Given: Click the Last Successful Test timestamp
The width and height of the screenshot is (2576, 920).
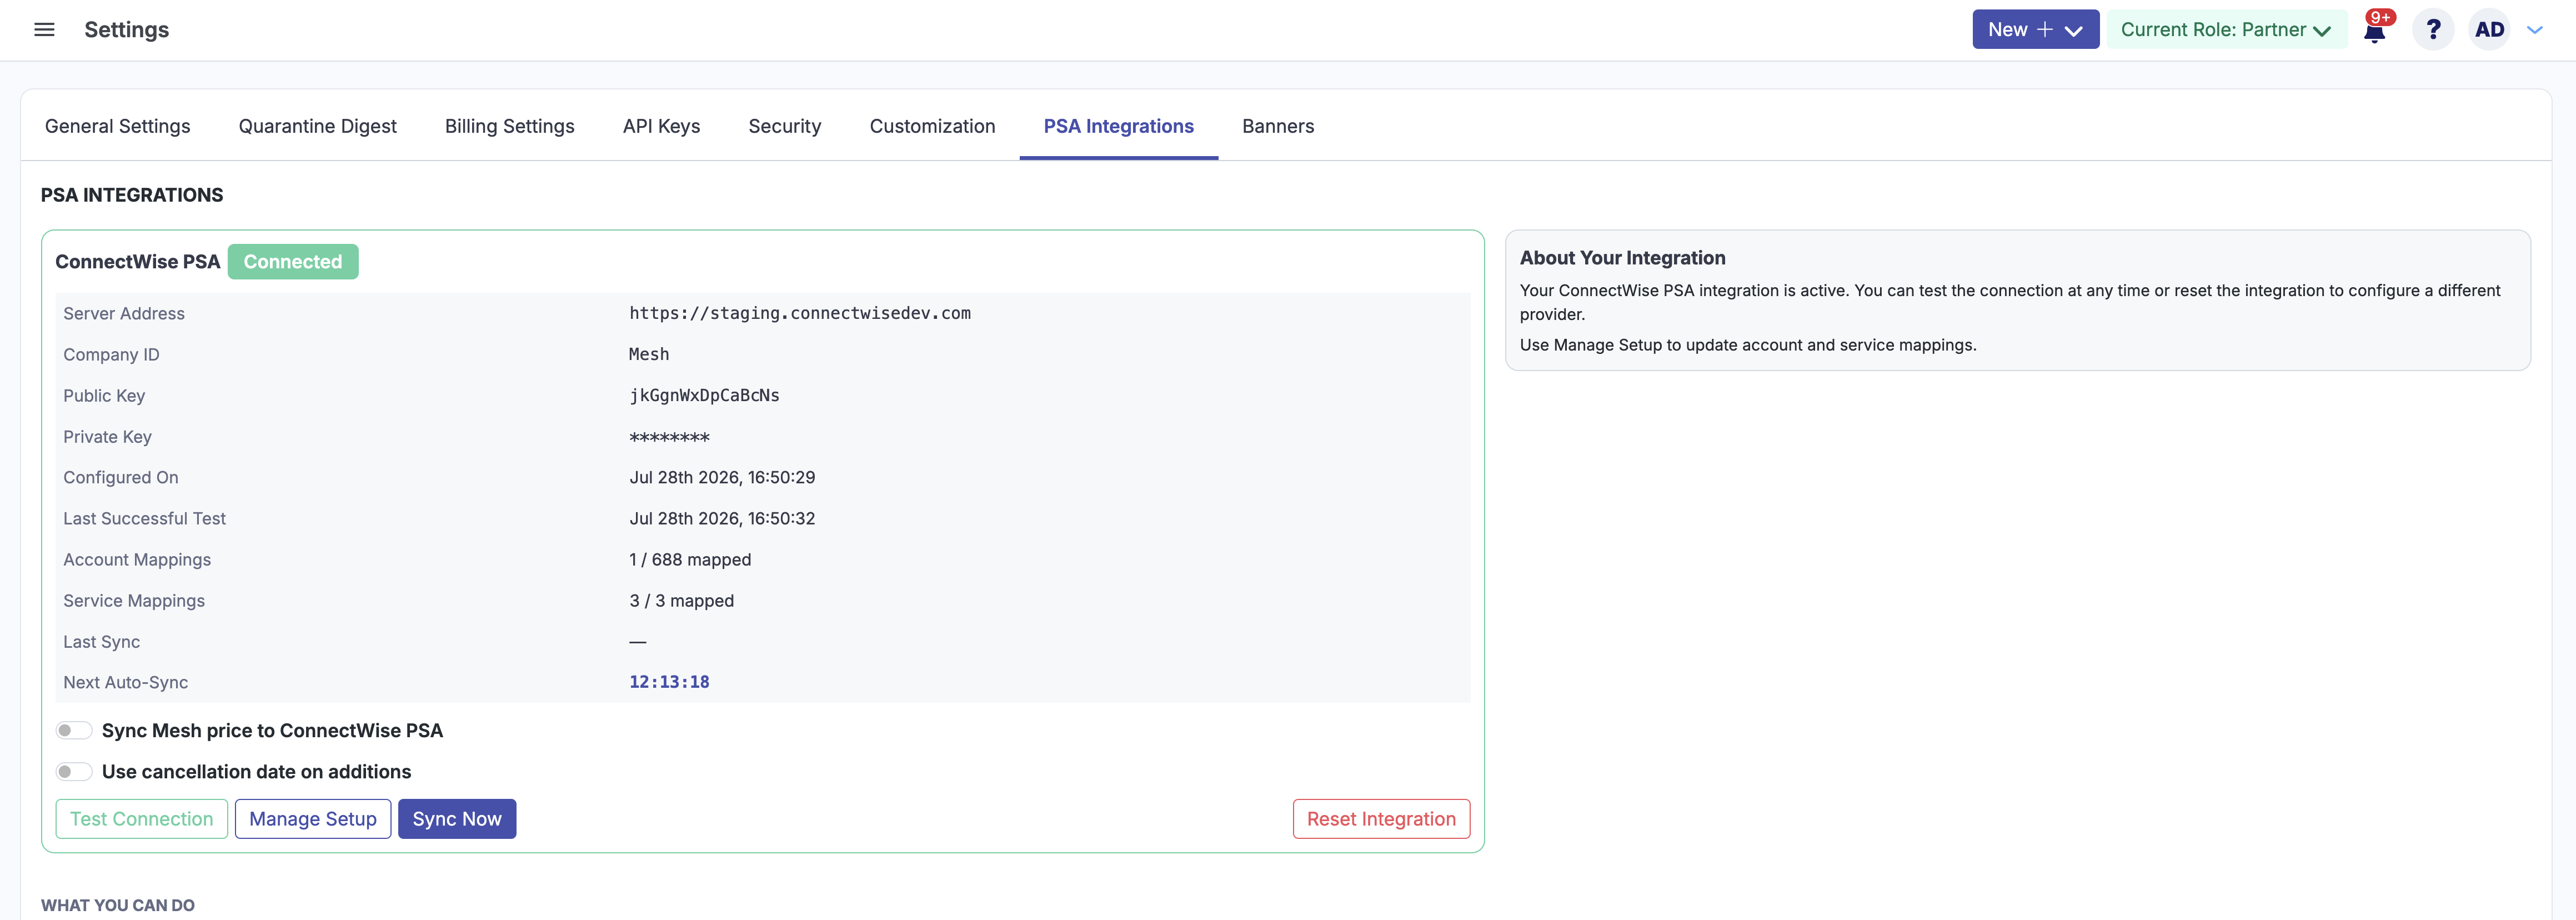Looking at the screenshot, I should pyautogui.click(x=722, y=519).
